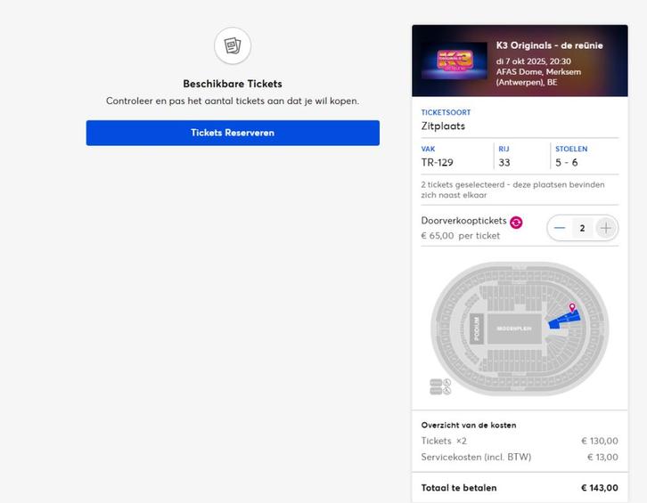
Task: Click the tickets icon above Beschikbare Tickets
Action: click(233, 45)
